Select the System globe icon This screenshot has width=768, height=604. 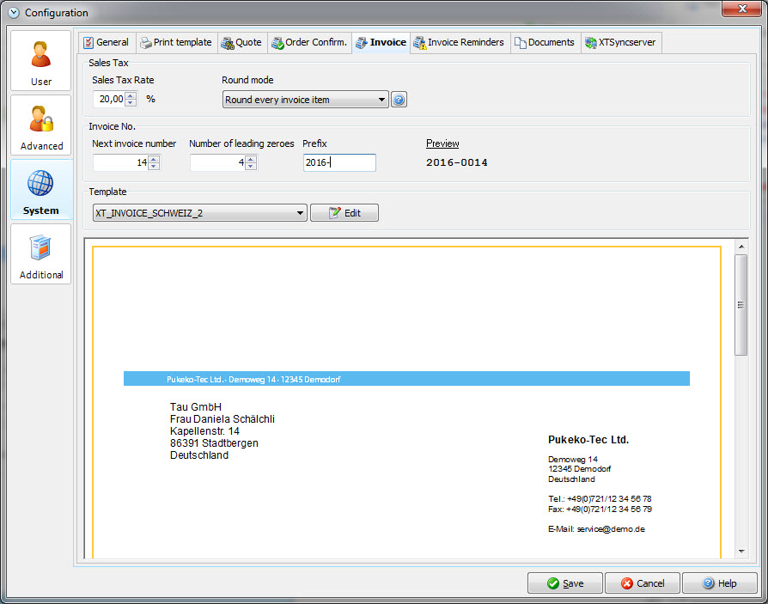coord(40,184)
